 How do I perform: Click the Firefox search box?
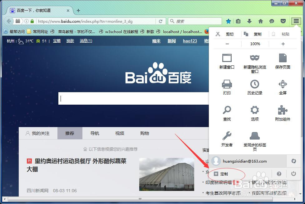195,21
